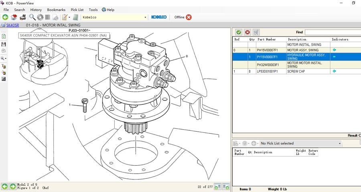
Task: Click the arrow indicator on HYDRAULIC MOTOR ASSY row
Action: click(334, 56)
